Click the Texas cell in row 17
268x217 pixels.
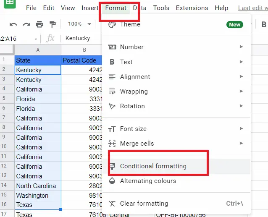(38, 214)
